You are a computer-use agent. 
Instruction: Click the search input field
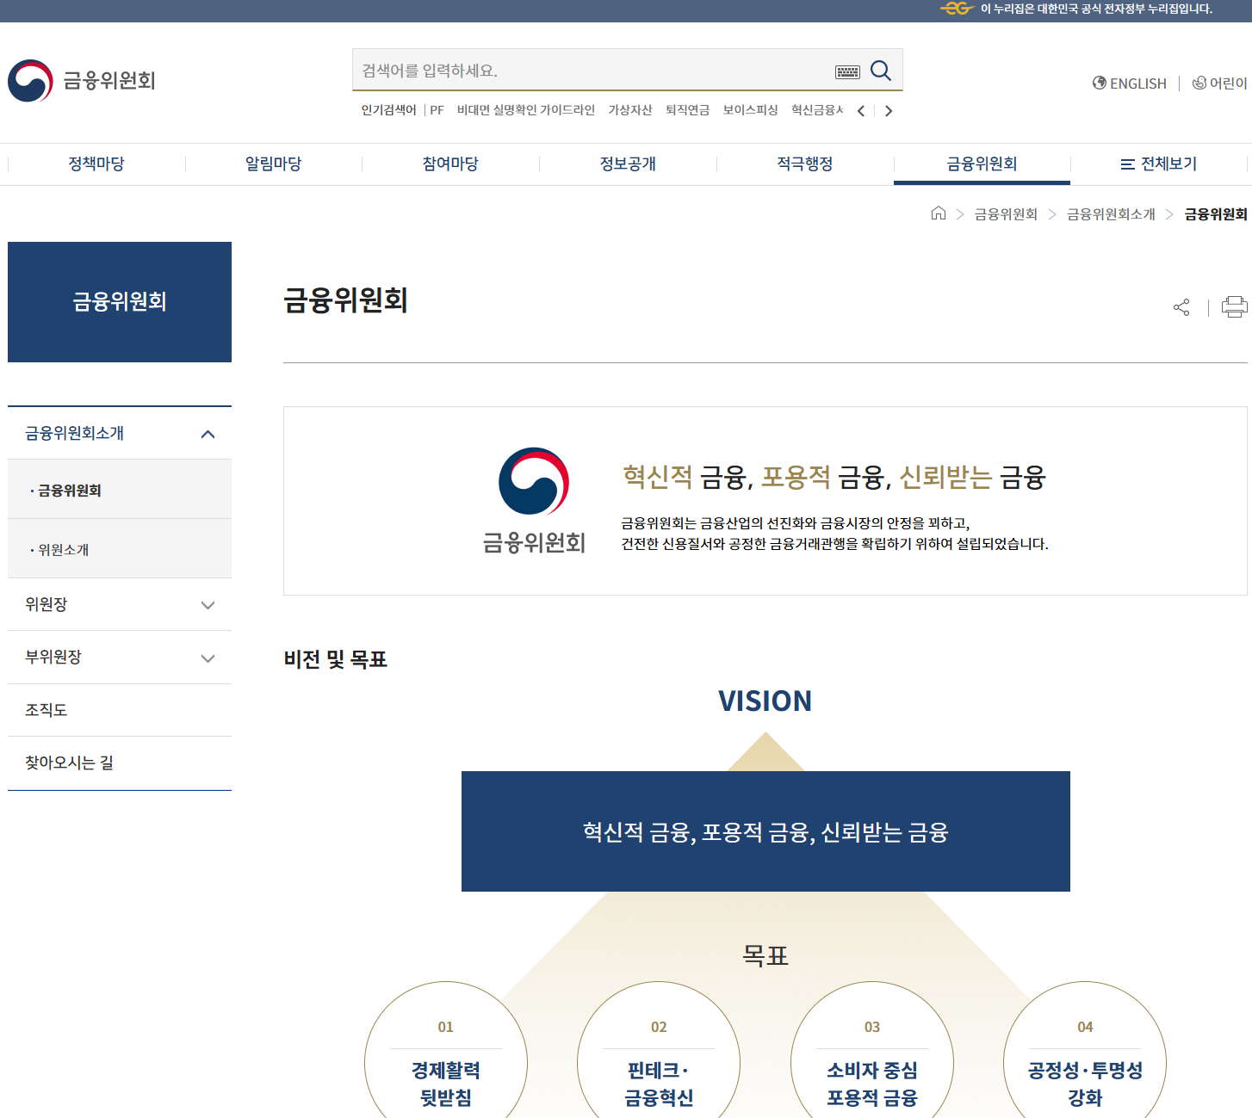point(594,71)
